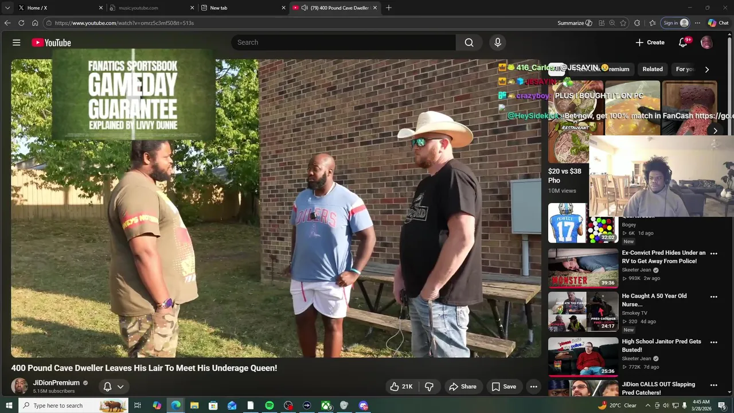Click the main video player area
The width and height of the screenshot is (734, 413).
(x=276, y=208)
